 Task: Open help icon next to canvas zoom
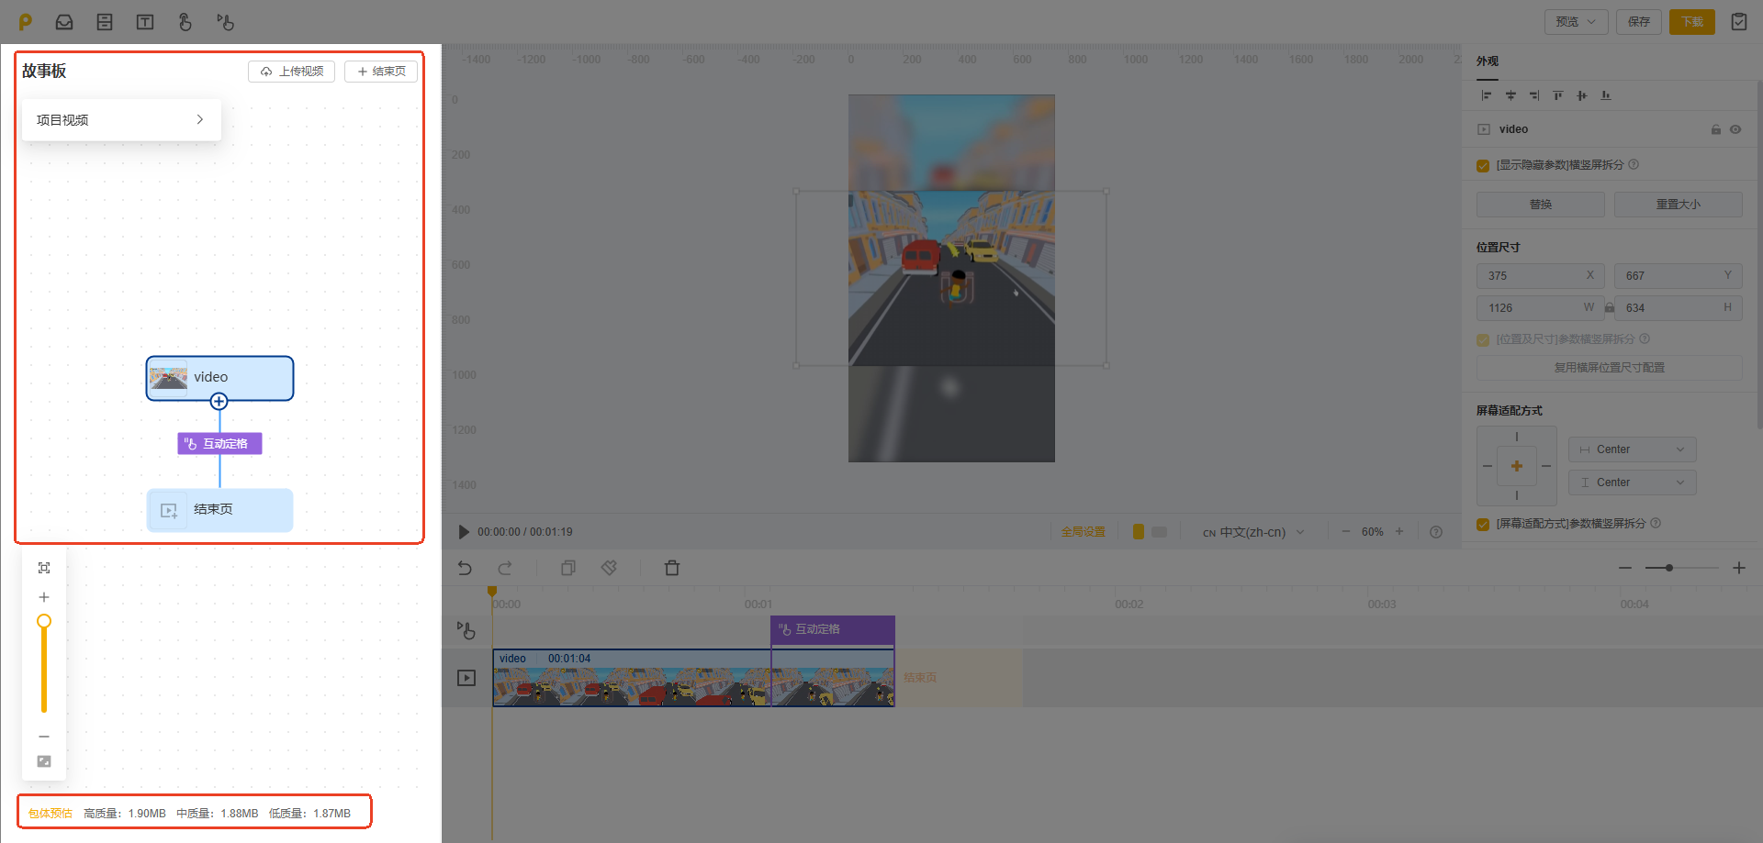[x=1436, y=532]
